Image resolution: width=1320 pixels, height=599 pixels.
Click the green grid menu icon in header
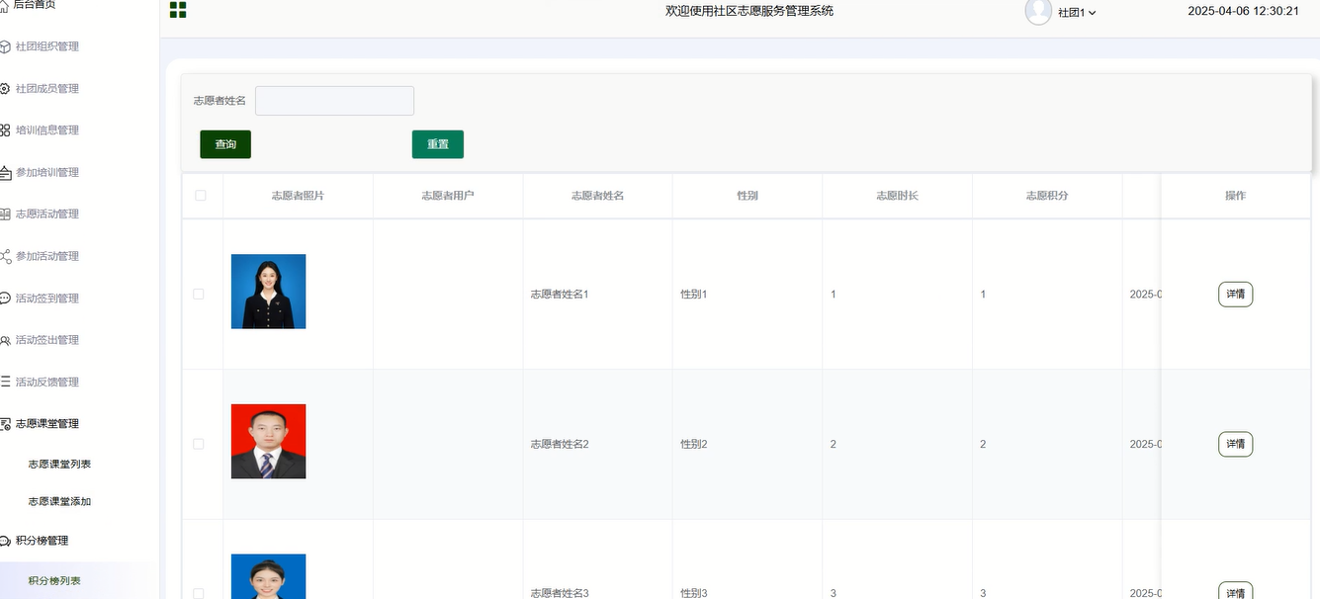pyautogui.click(x=178, y=11)
